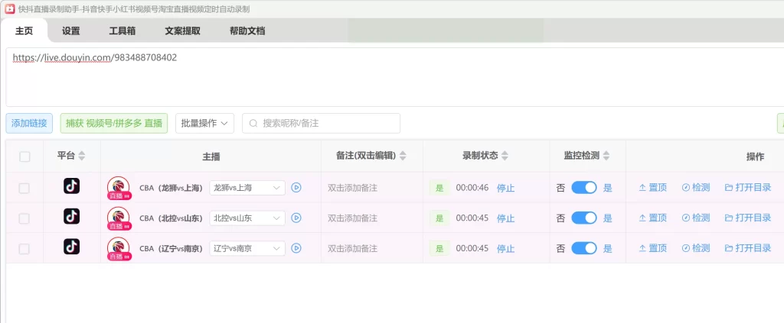784x323 pixels.
Task: Click the play icon in the 北控vs山东 row
Action: click(x=296, y=218)
